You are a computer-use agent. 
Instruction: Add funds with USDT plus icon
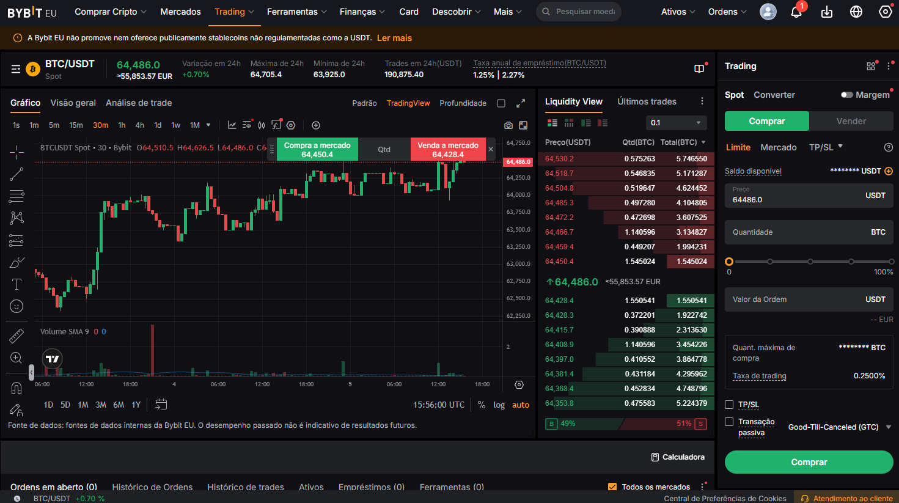pyautogui.click(x=889, y=171)
